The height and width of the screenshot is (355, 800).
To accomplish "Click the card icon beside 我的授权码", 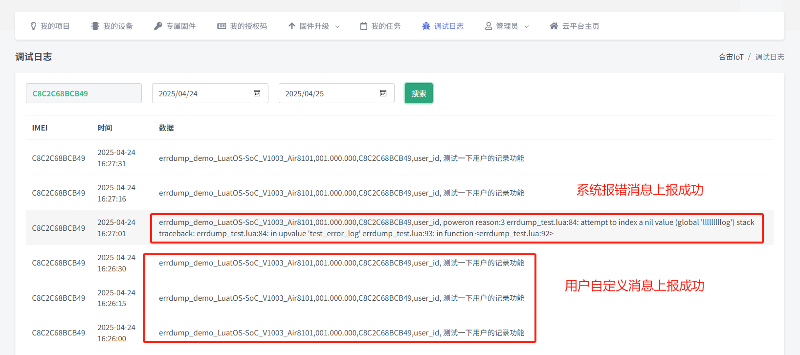I will pyautogui.click(x=222, y=26).
